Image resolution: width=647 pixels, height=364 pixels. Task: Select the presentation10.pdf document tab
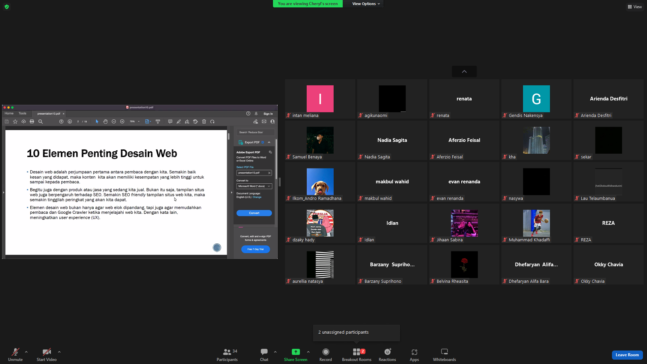pyautogui.click(x=49, y=114)
